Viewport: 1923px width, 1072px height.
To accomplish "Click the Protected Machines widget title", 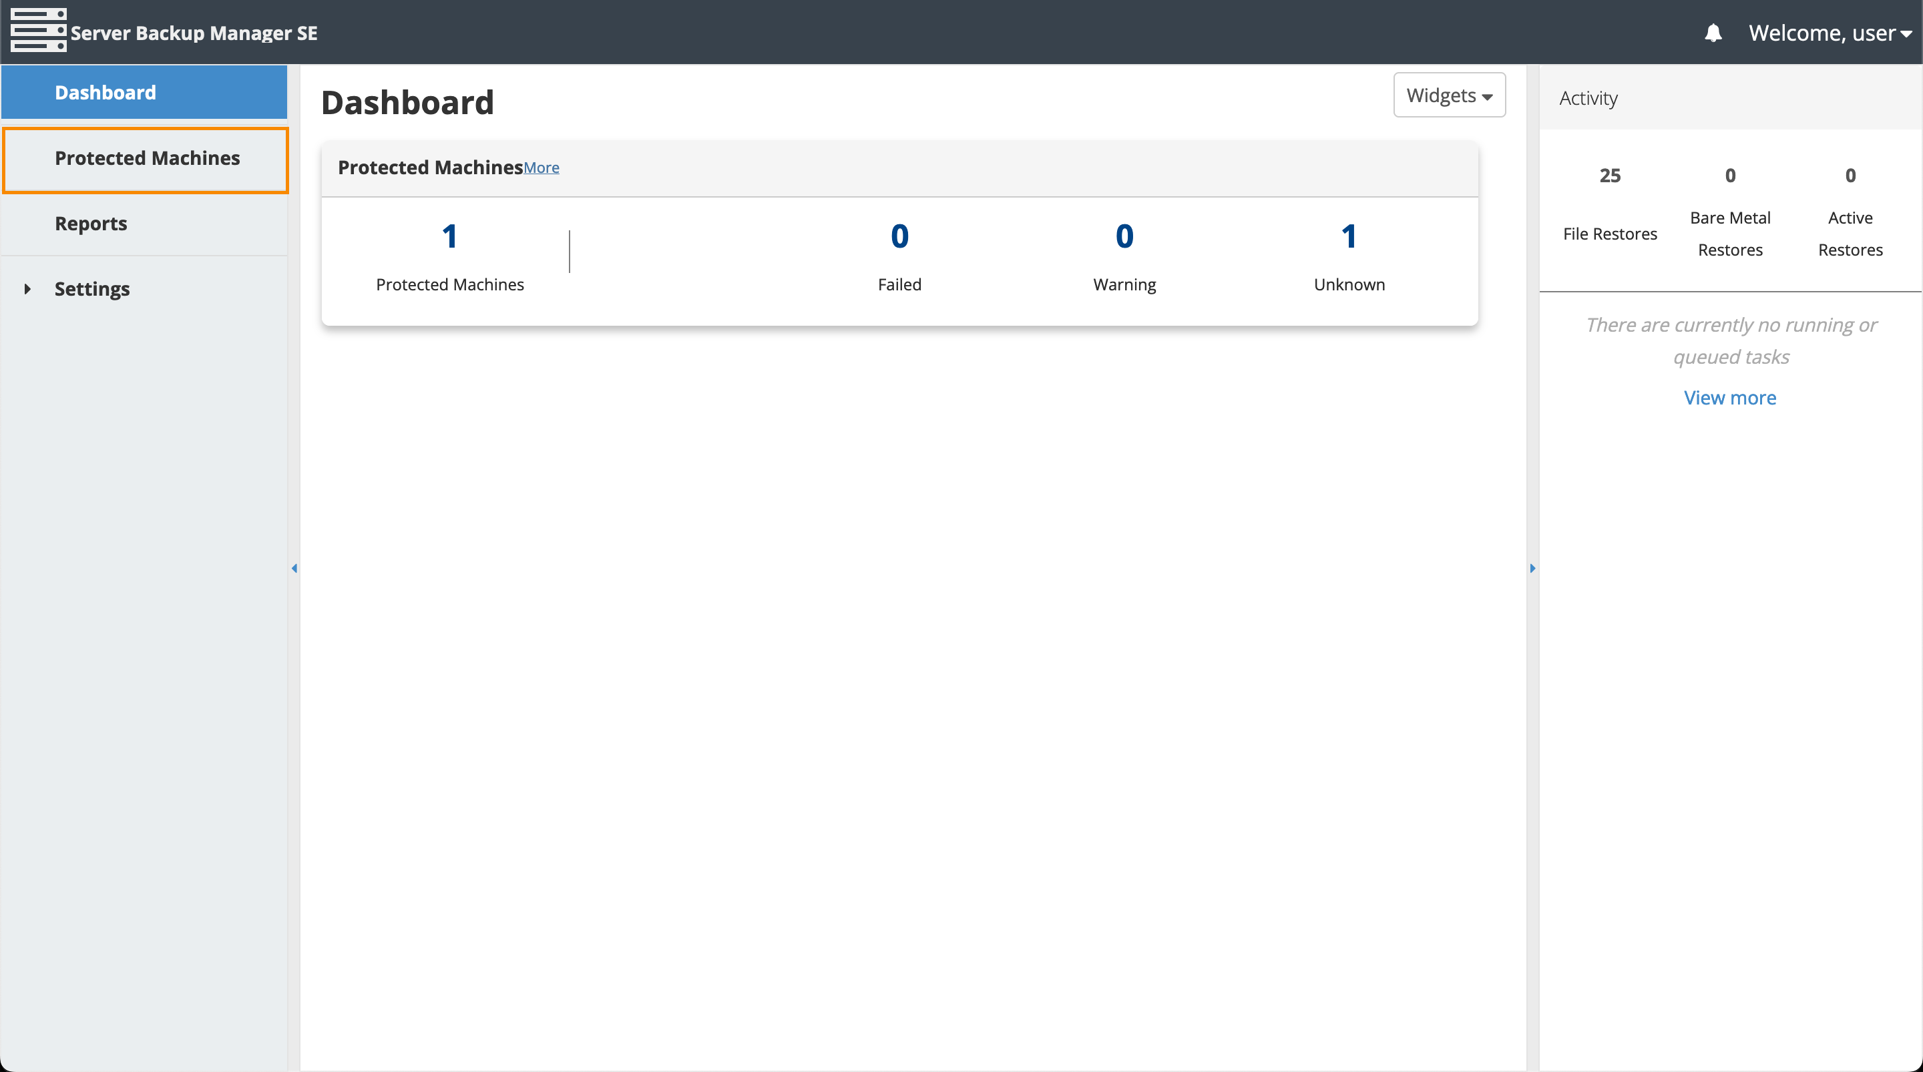I will click(x=430, y=168).
